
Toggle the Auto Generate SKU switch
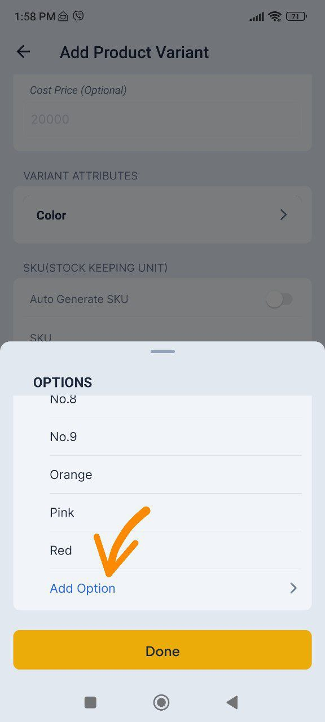[279, 300]
